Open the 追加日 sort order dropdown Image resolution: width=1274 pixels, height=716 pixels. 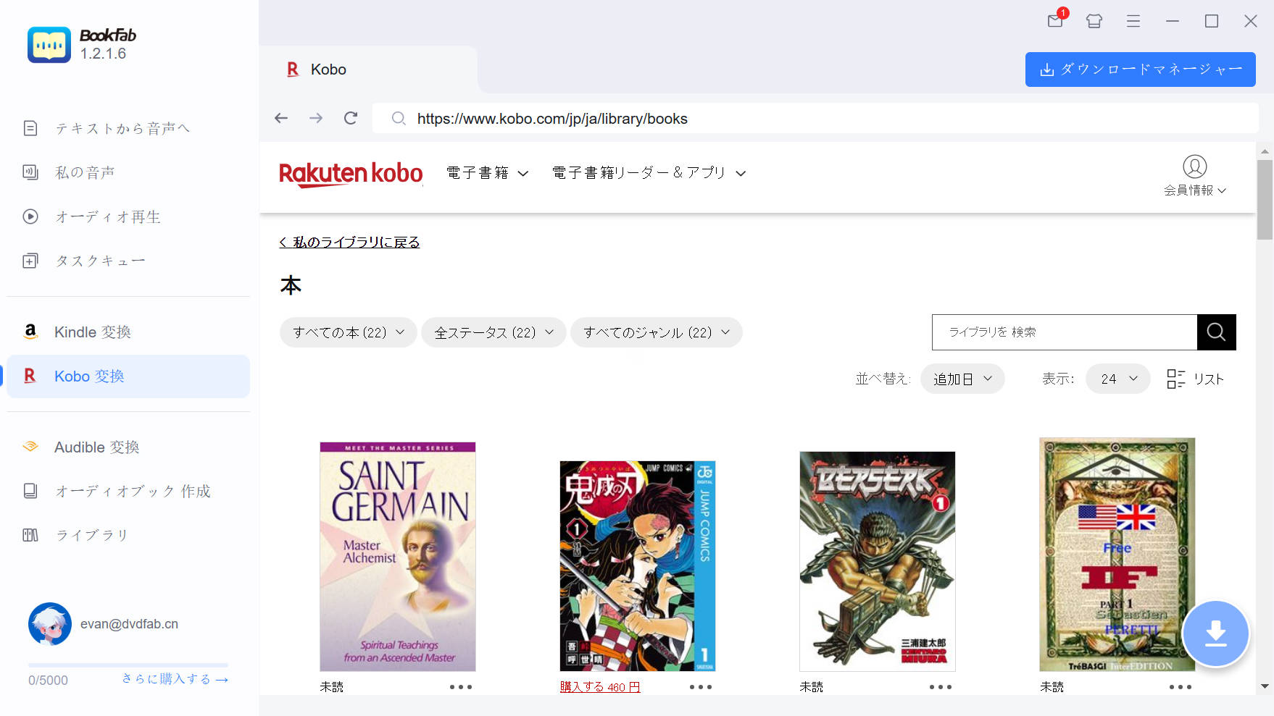click(x=962, y=378)
